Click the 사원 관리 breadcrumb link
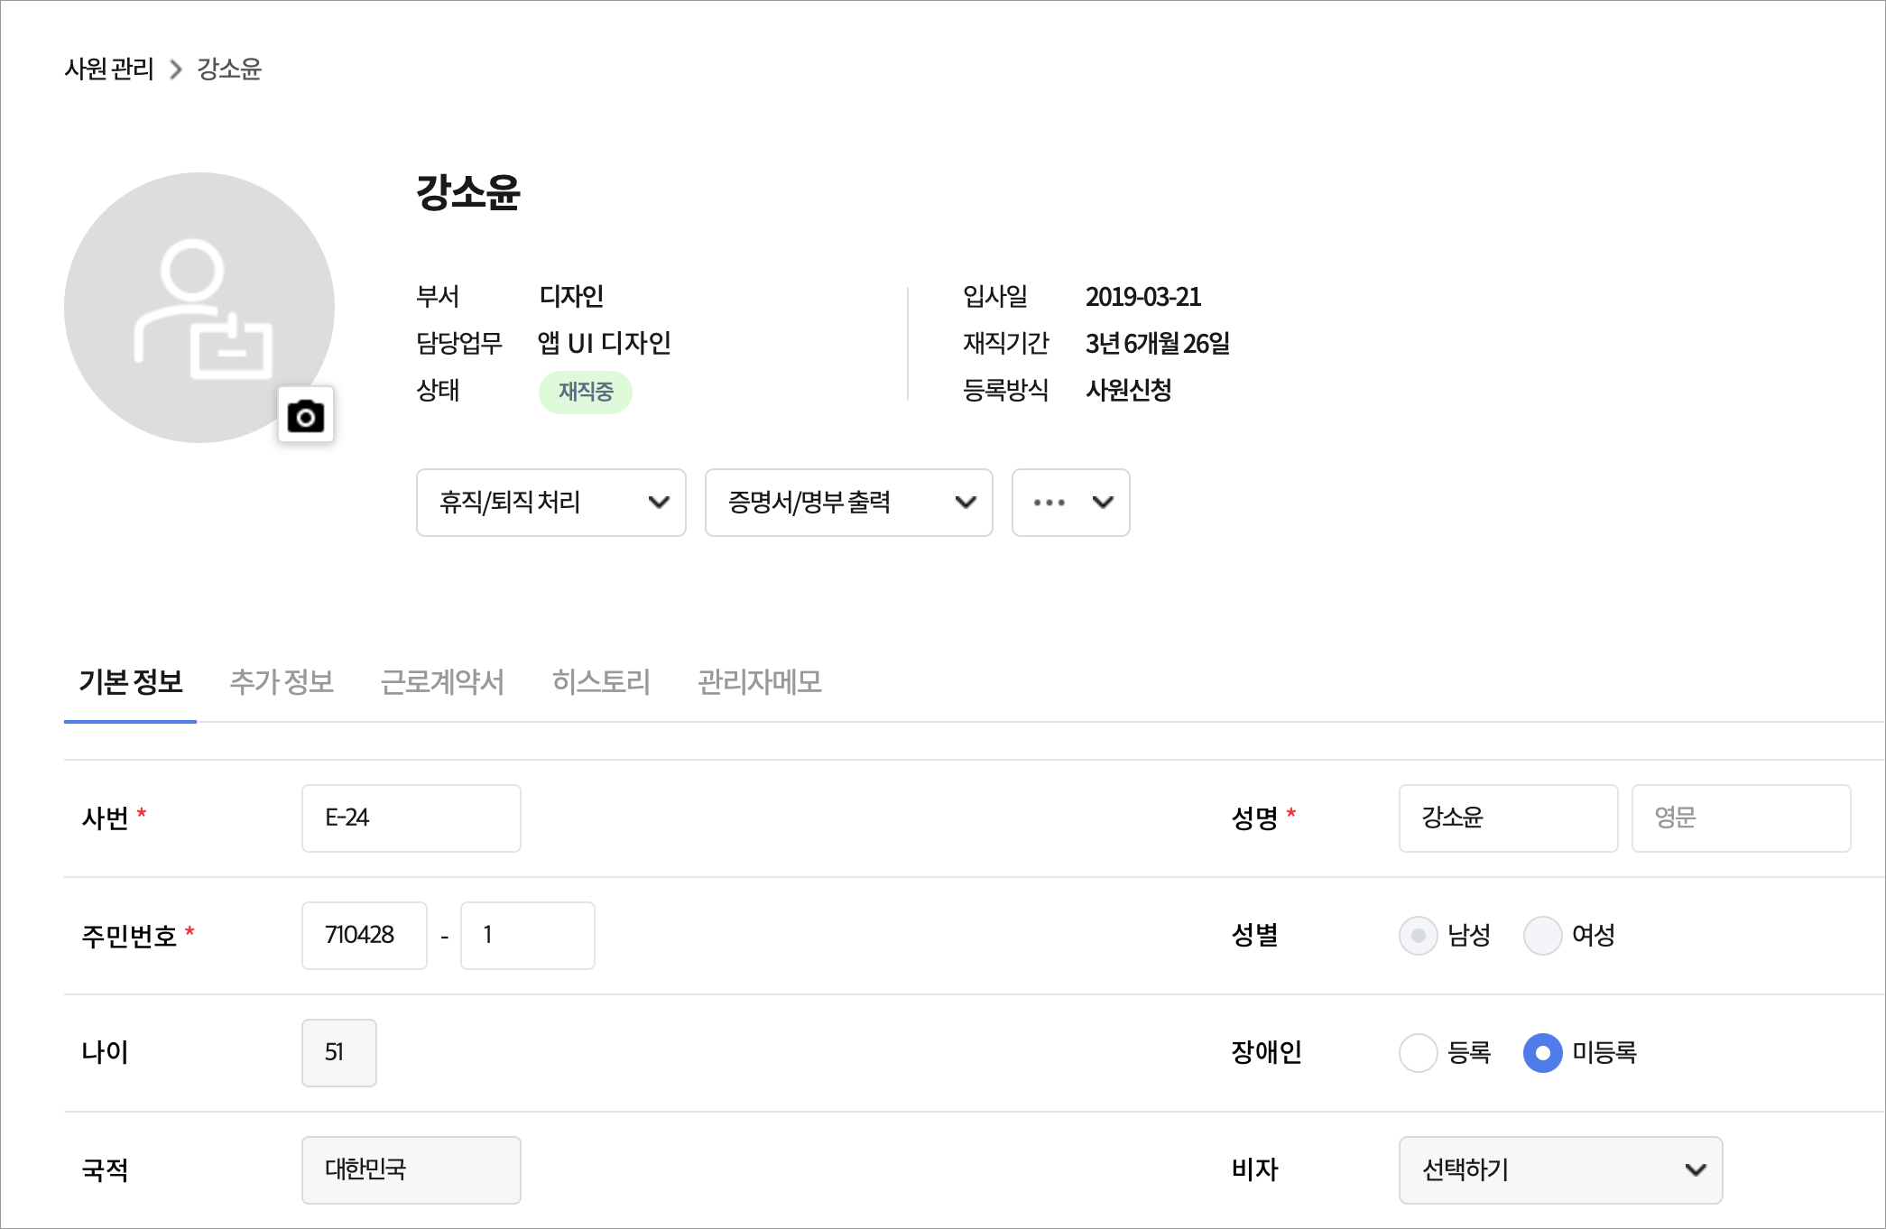 [x=109, y=69]
